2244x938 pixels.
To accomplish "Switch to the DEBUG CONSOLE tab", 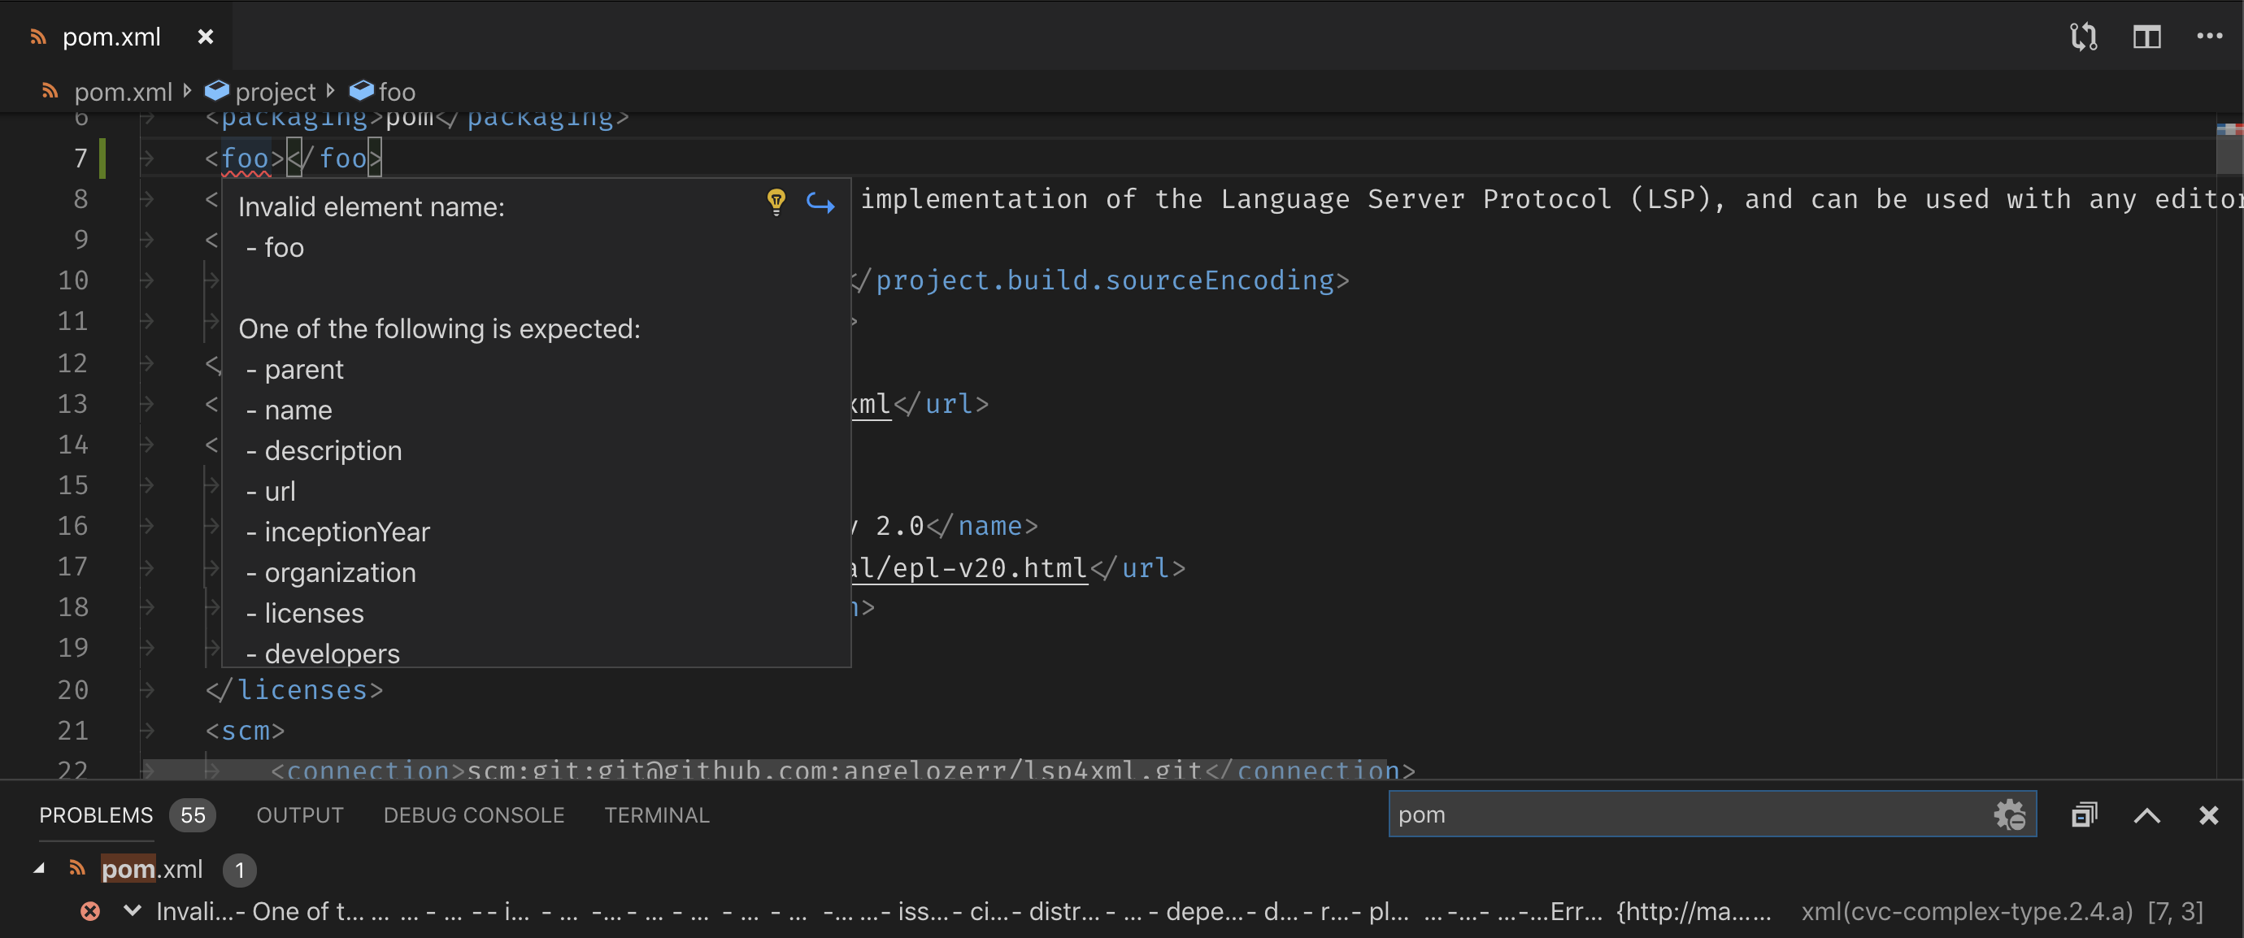I will pyautogui.click(x=474, y=815).
